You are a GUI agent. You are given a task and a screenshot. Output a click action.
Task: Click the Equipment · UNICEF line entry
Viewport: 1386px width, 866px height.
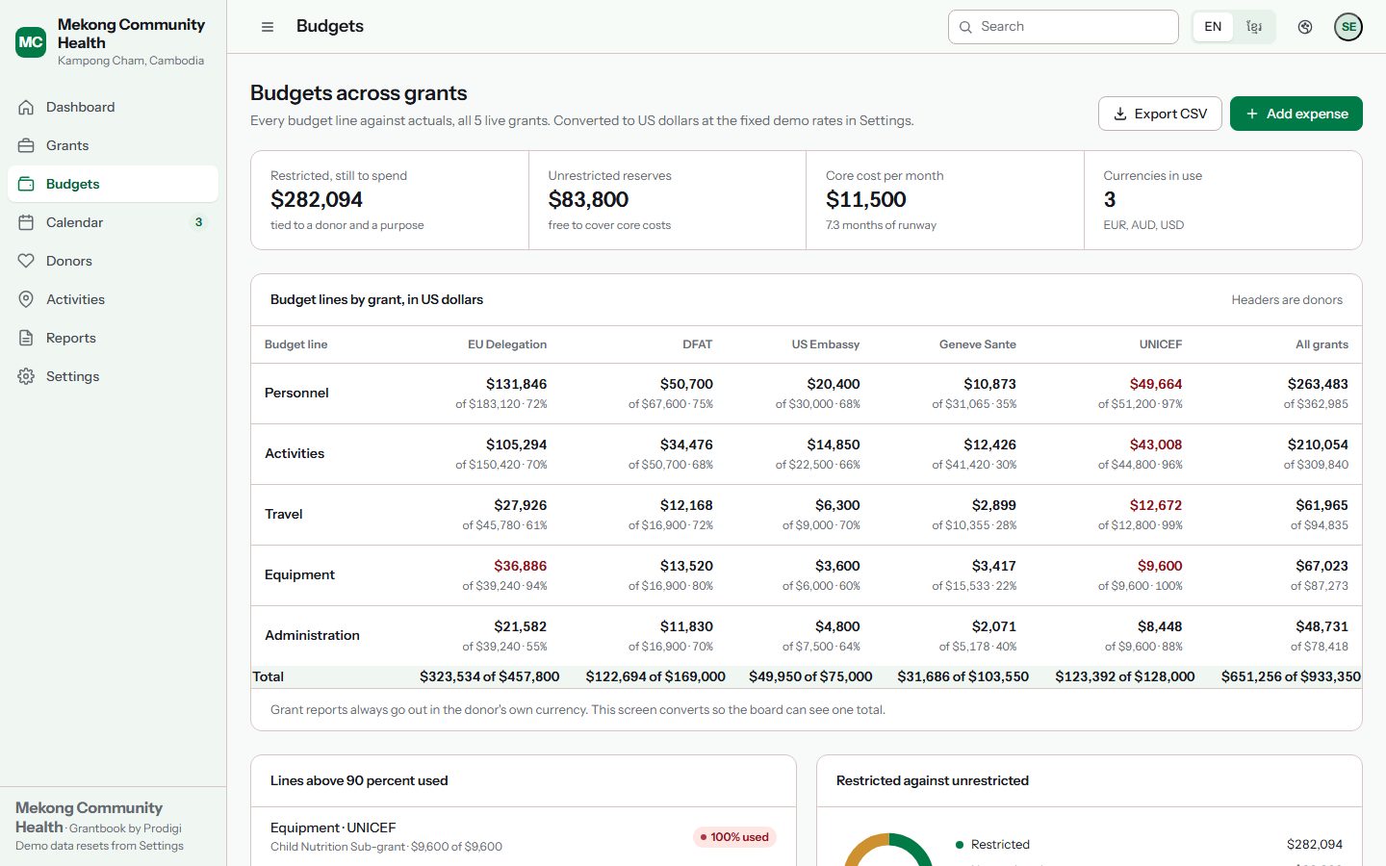tap(523, 837)
